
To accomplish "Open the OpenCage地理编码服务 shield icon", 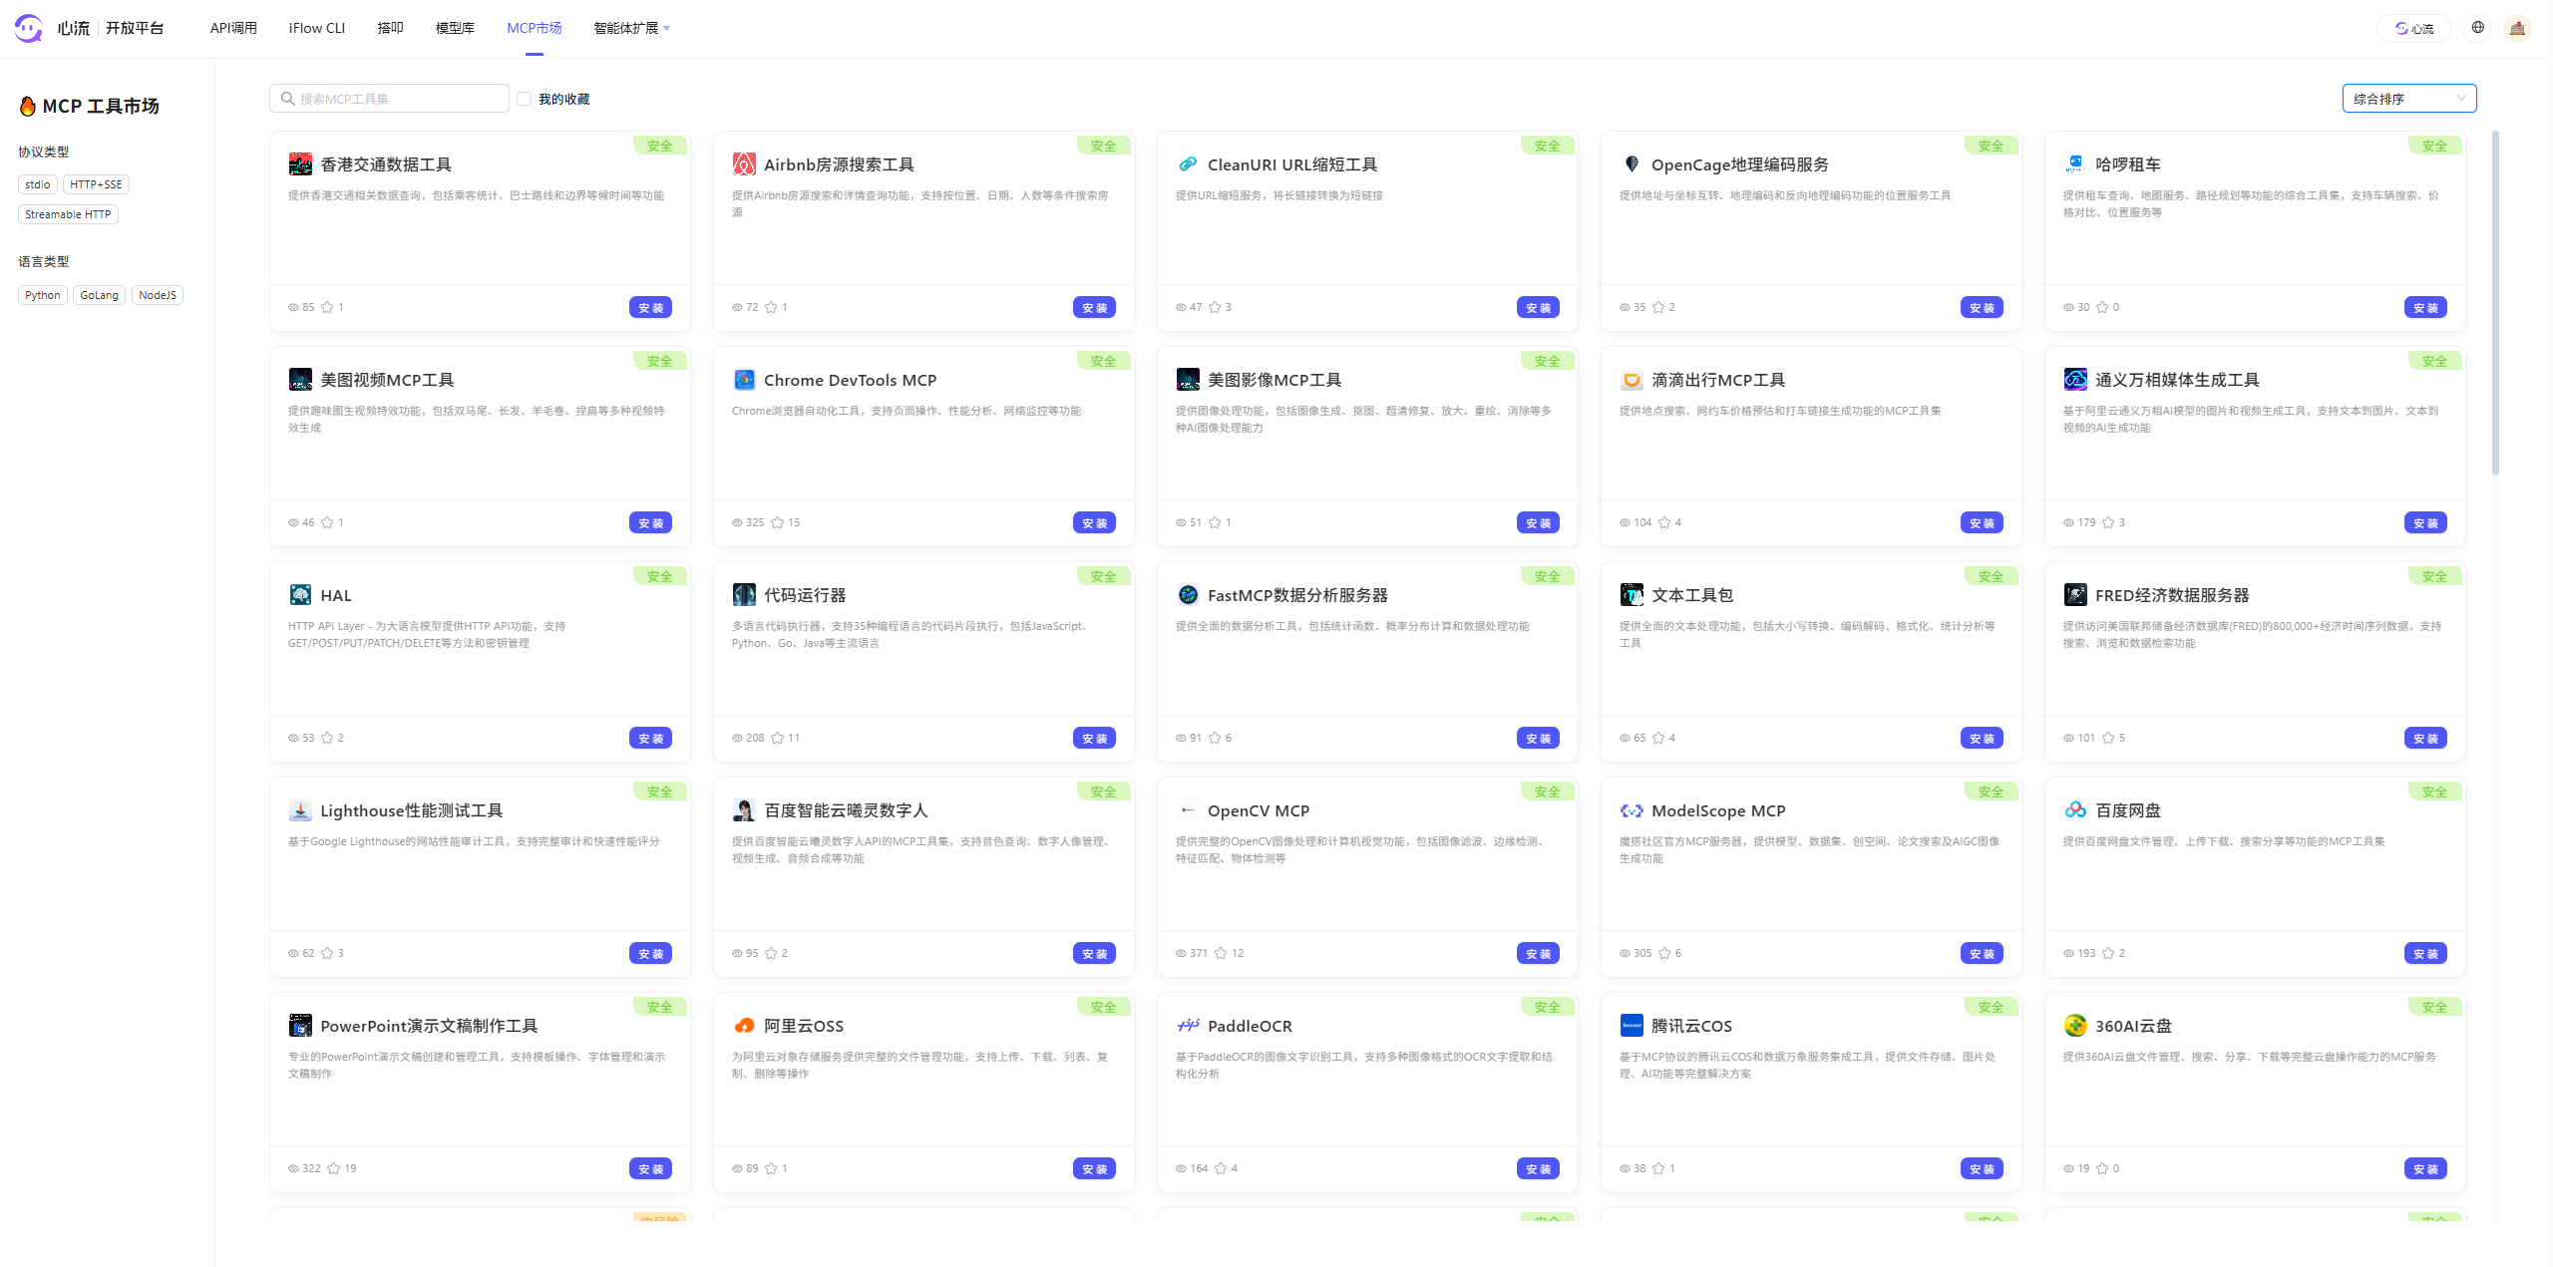I will point(1632,163).
